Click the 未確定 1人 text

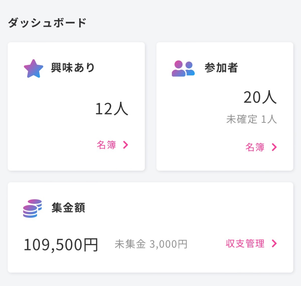pos(251,119)
